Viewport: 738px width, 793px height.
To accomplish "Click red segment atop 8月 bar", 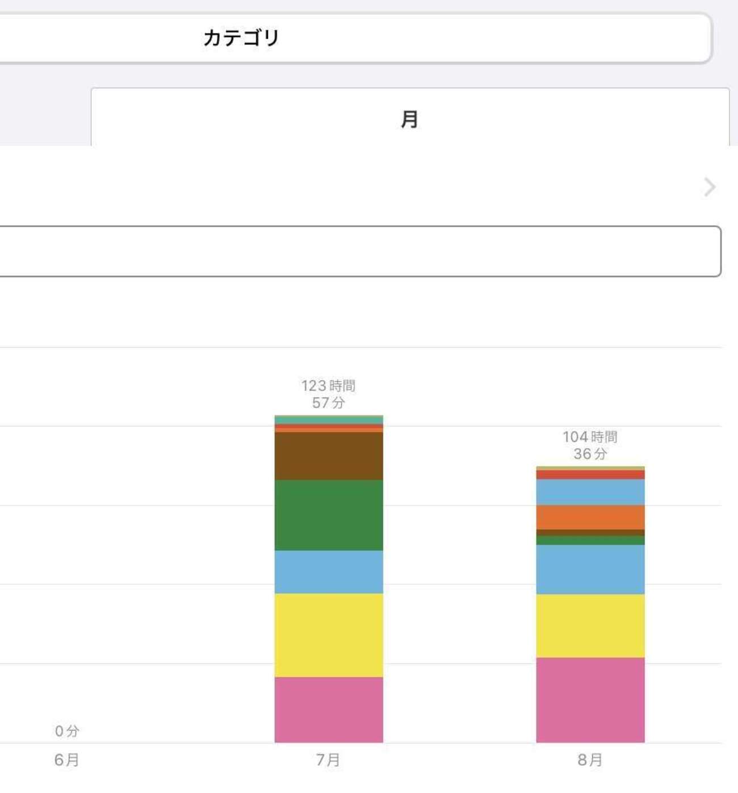I will pyautogui.click(x=590, y=474).
